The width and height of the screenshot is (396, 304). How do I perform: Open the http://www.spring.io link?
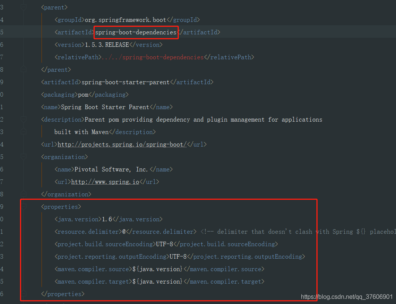(x=105, y=182)
